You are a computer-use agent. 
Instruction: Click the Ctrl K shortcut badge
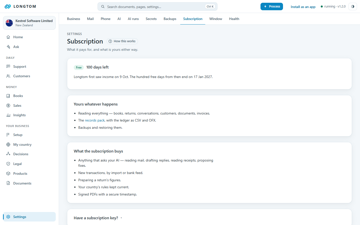coord(210,7)
